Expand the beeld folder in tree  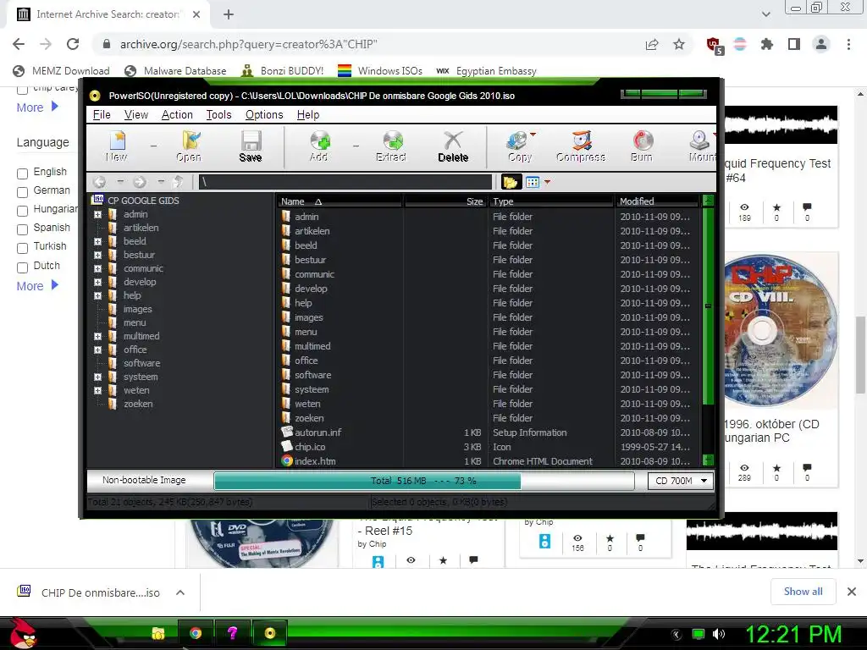pyautogui.click(x=98, y=241)
